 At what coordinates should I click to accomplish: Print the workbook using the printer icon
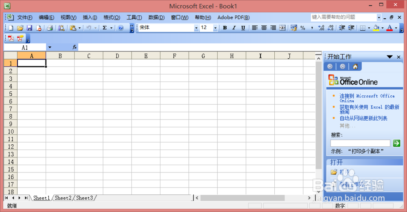coord(50,28)
